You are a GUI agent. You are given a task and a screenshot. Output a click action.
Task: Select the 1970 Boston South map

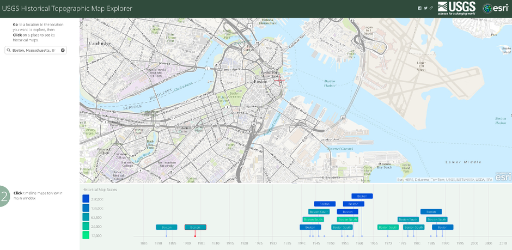[388, 227]
